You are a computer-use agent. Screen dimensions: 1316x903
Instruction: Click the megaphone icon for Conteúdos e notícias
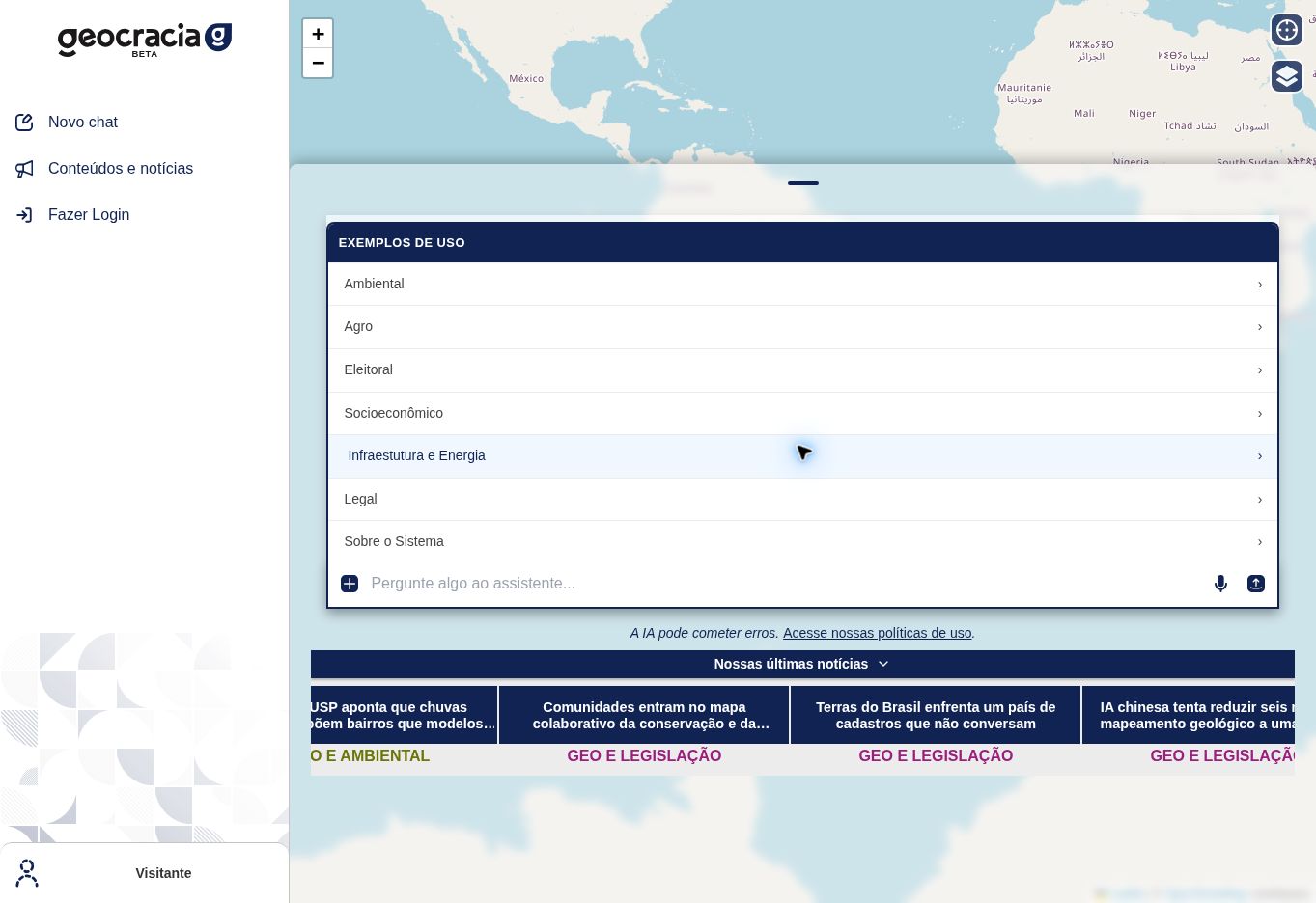24,169
